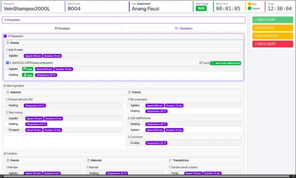Click the batch code B004

tap(74, 8)
